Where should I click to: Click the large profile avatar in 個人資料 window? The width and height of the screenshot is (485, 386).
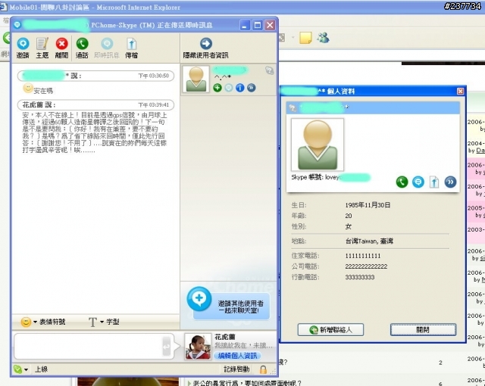pyautogui.click(x=318, y=145)
